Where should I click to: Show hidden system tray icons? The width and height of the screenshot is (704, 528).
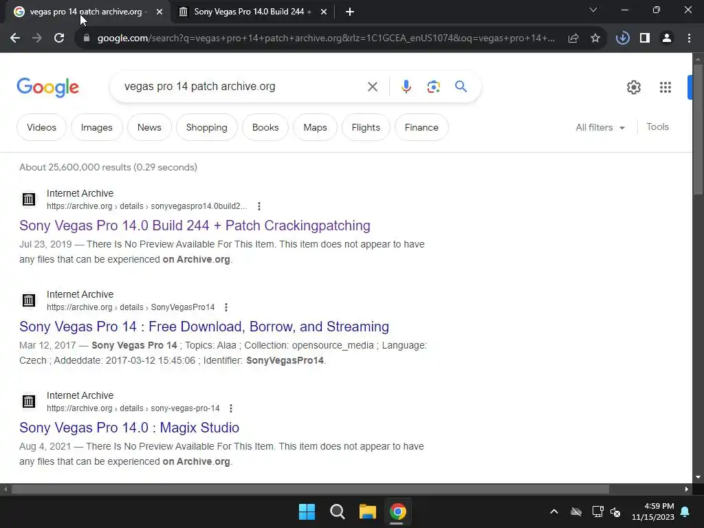click(x=554, y=511)
